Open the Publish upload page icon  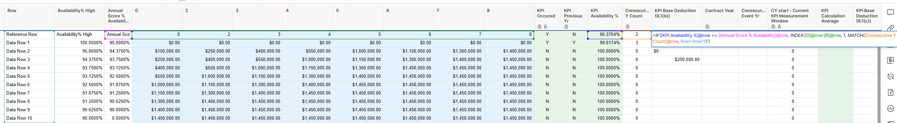point(890,93)
